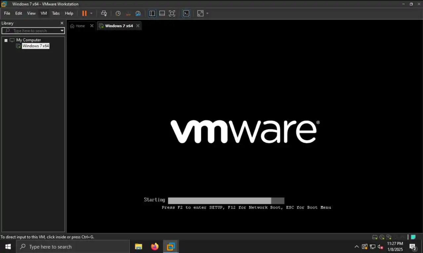Click the Revert to snapshot icon
Viewport: 423px width, 253px height.
[128, 14]
